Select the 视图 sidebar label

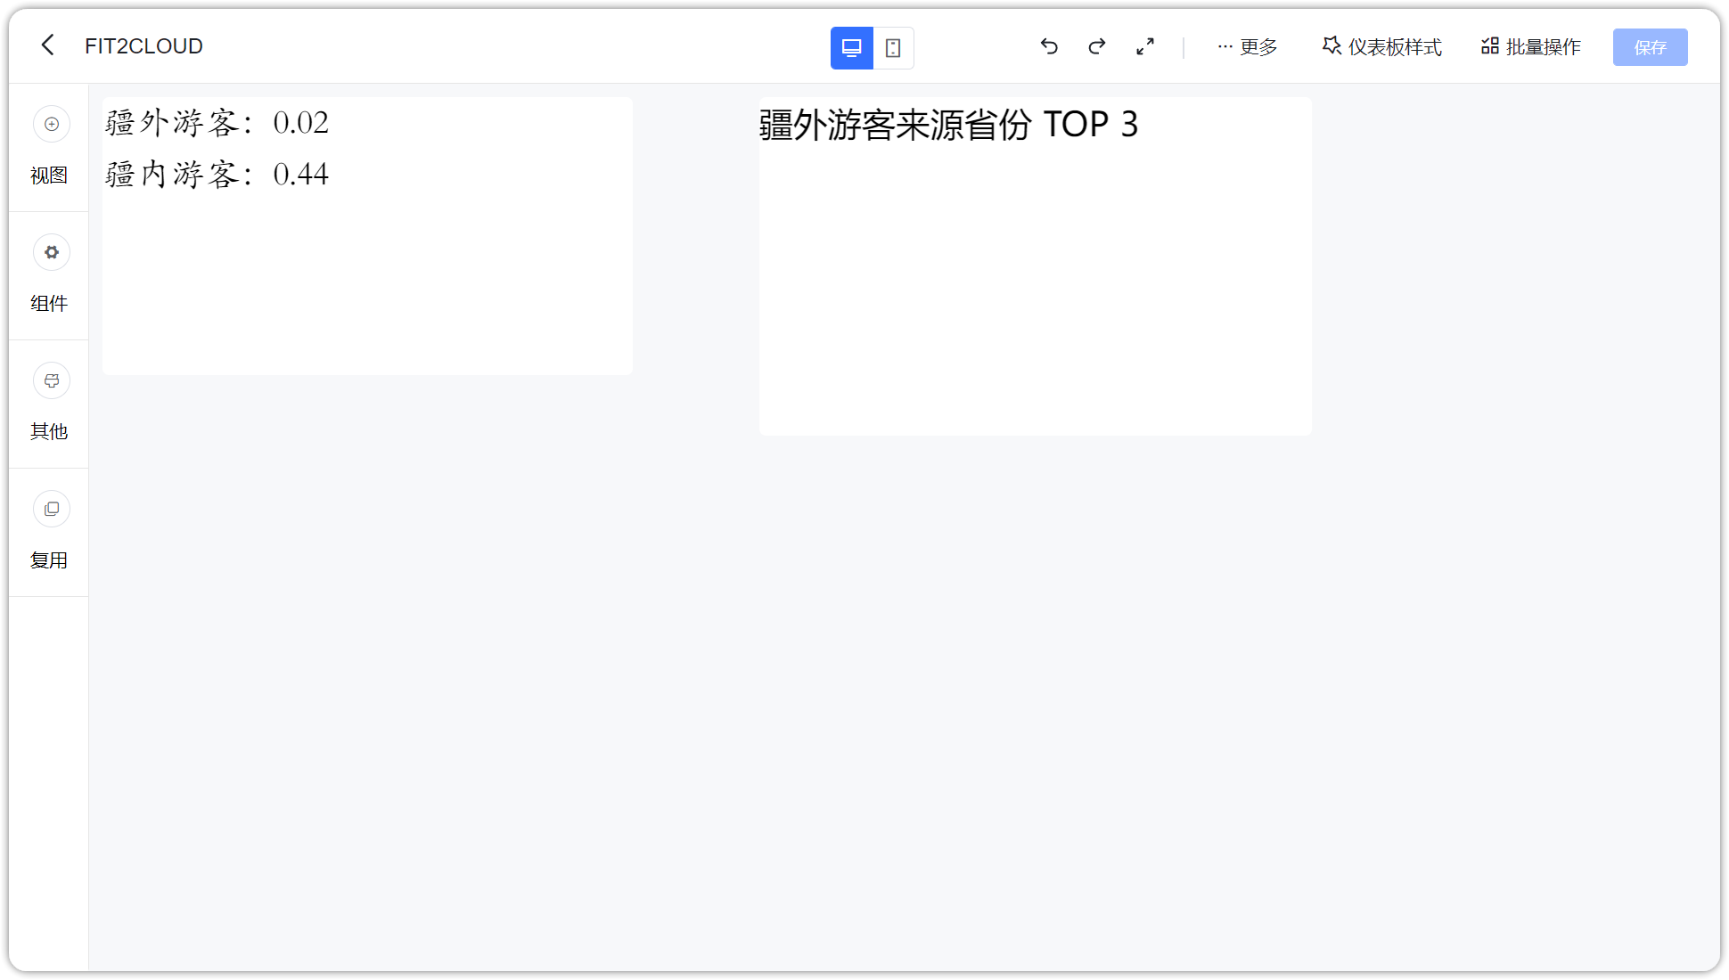[49, 176]
